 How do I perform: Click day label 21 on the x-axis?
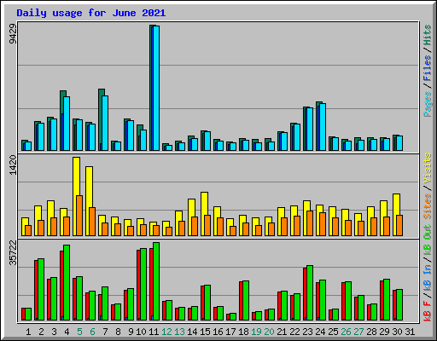coord(282,332)
